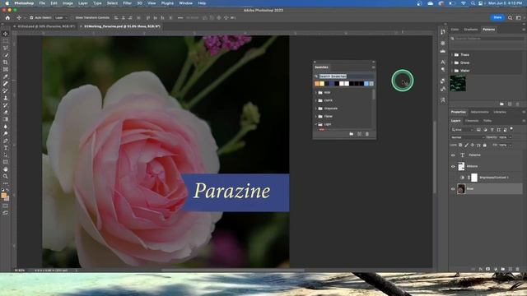Select the Frame tool

point(6,69)
